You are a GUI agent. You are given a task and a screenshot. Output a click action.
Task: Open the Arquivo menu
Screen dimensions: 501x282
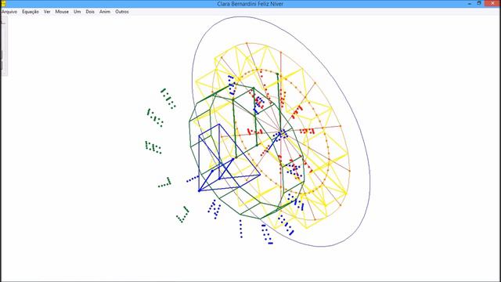(x=9, y=12)
